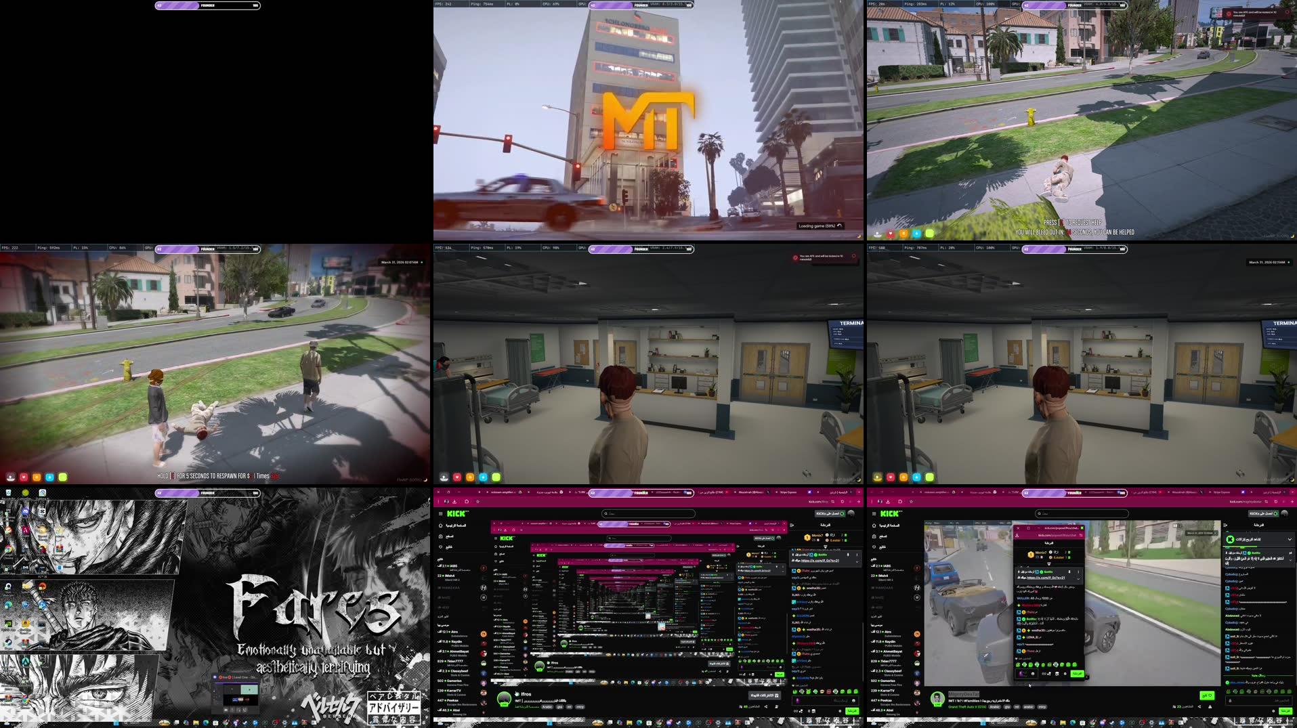Open the Grand Theft Auto V (GTA) category link
This screenshot has width=1297, height=728.
(x=969, y=707)
